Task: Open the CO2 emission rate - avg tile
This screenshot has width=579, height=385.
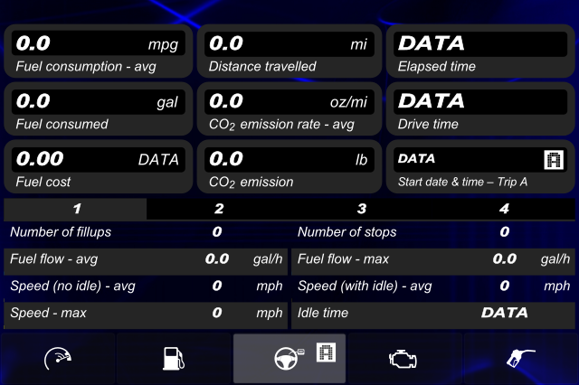Action: point(289,108)
